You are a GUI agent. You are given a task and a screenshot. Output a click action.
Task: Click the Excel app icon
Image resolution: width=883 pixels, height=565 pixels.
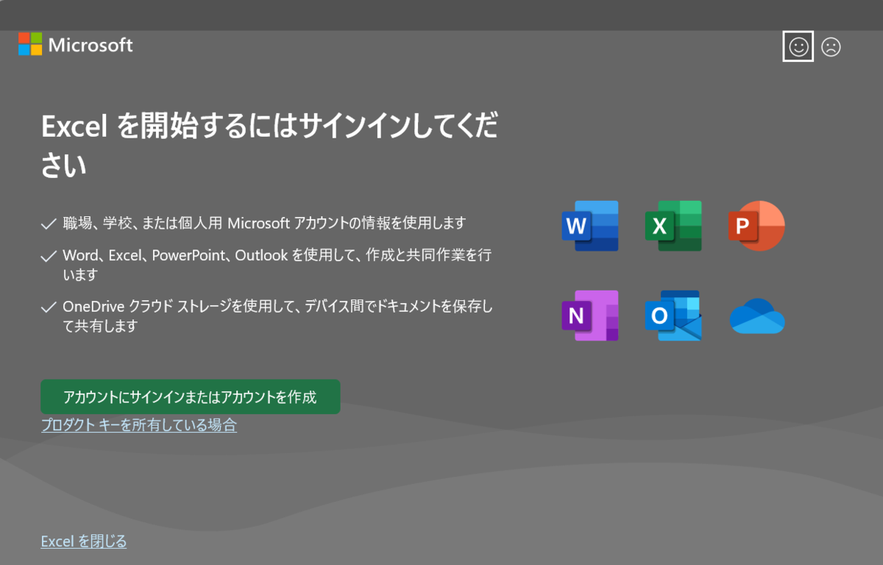pos(673,226)
